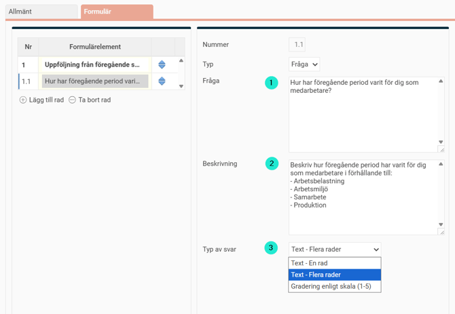The width and height of the screenshot is (455, 314).
Task: Click the scroll-up arrow in the Beskrivning textbox
Action: click(x=441, y=164)
